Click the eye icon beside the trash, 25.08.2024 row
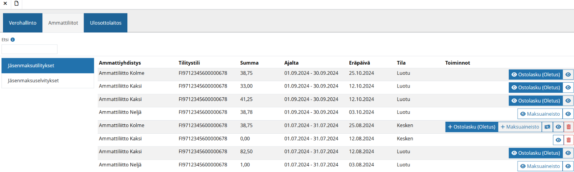 coord(558,127)
